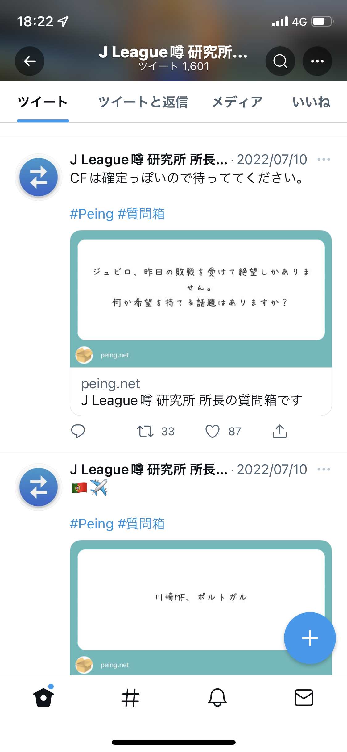Switch to ツイートと返信 tab

click(143, 102)
